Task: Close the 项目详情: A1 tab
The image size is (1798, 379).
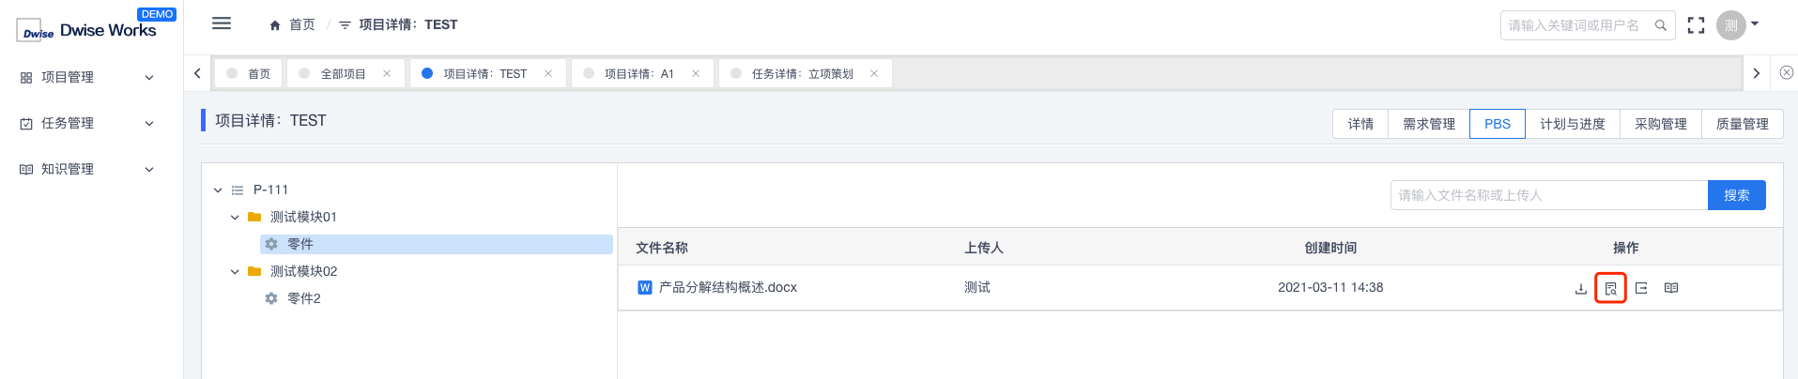Action: [x=696, y=73]
